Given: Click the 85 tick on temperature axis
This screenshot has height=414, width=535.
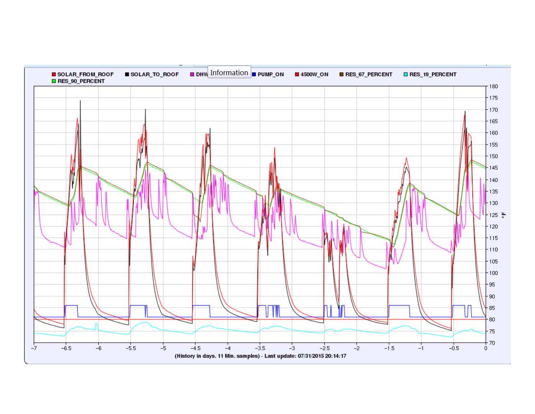Looking at the screenshot, I should [x=492, y=308].
